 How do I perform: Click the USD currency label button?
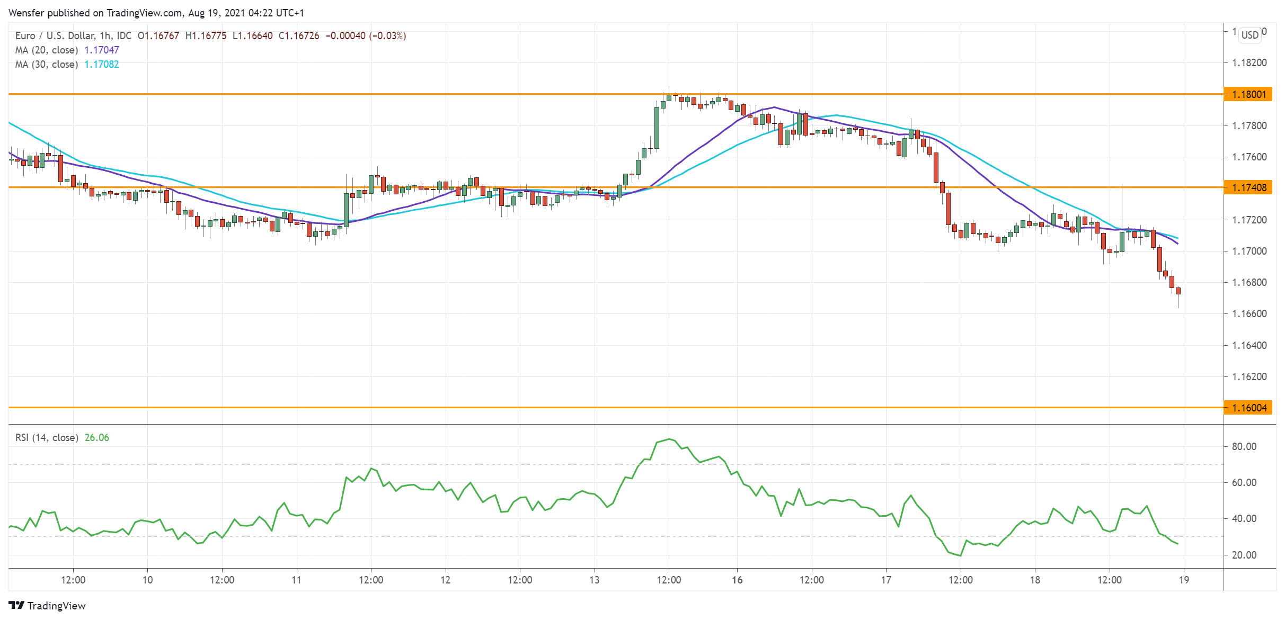(1249, 35)
